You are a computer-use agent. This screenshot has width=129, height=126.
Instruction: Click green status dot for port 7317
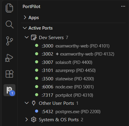point(37,95)
